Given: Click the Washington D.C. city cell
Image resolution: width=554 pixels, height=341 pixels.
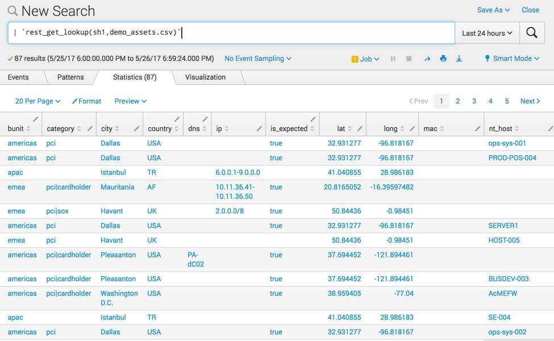Looking at the screenshot, I should pos(119,298).
